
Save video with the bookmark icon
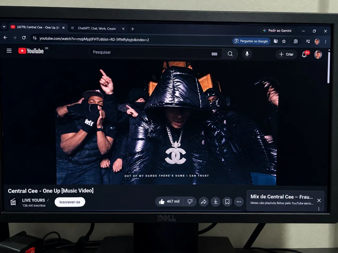(227, 202)
